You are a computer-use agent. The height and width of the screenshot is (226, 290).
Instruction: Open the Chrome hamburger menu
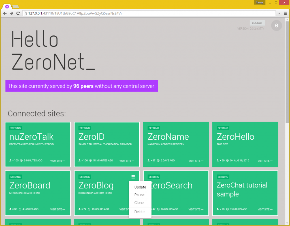point(285,13)
